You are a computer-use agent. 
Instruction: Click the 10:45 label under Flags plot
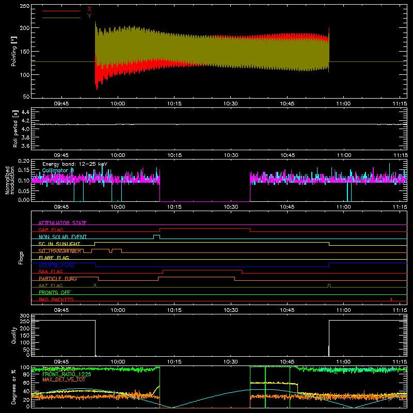tap(287, 310)
